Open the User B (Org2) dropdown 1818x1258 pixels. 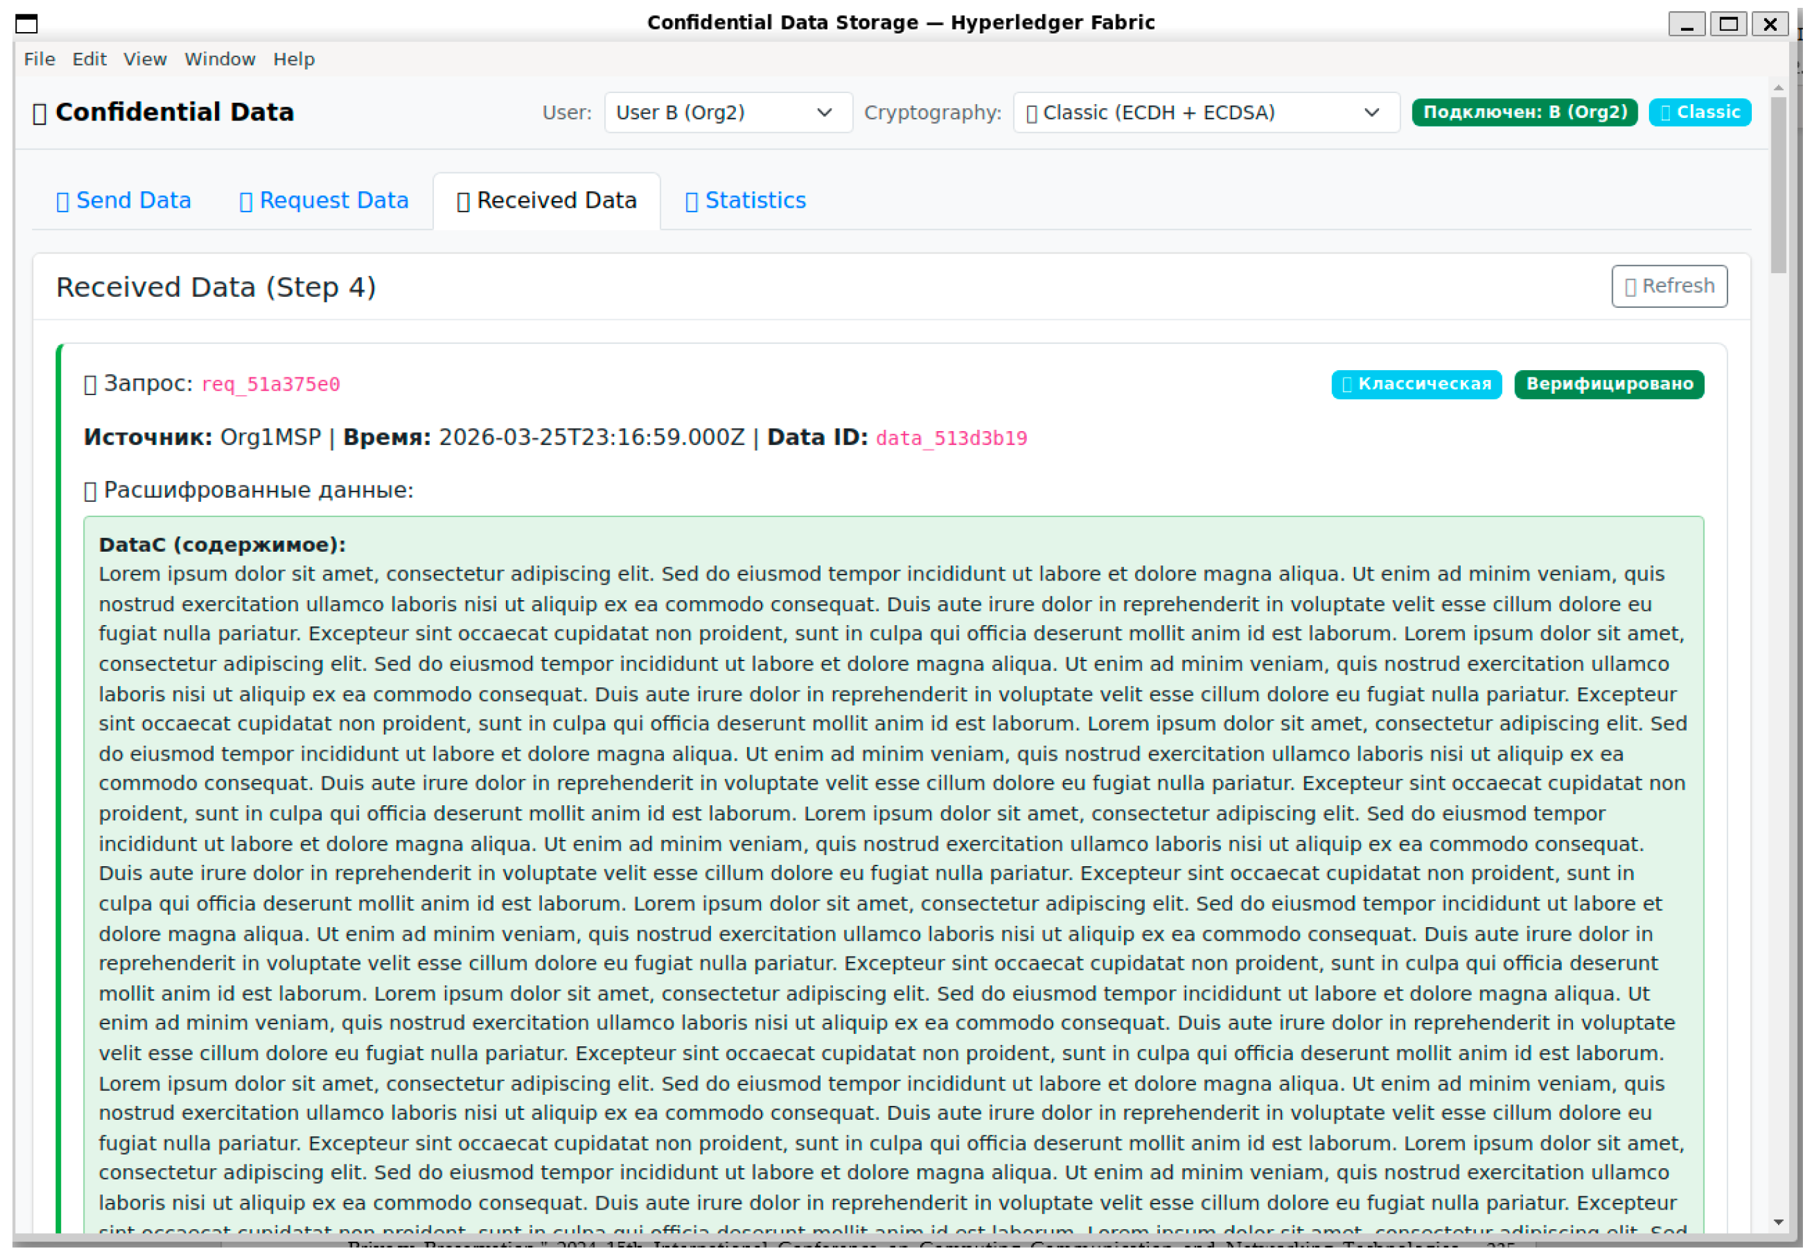coord(729,113)
